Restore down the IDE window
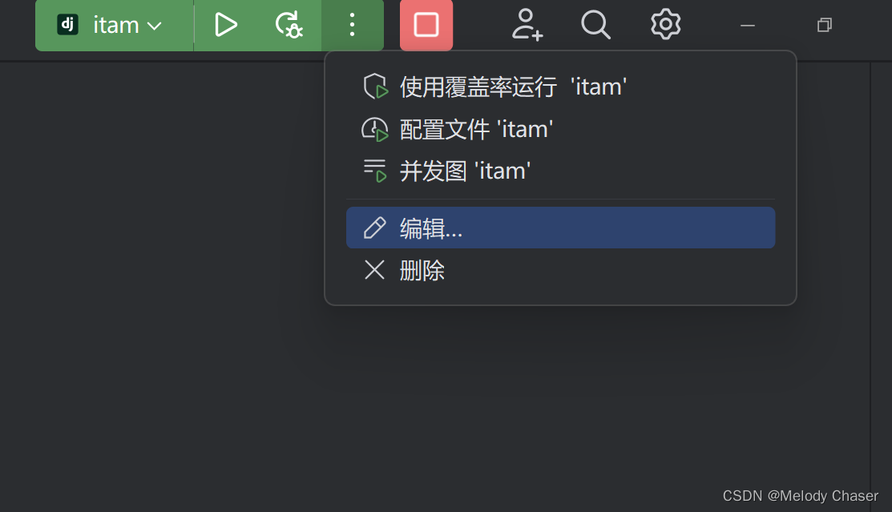This screenshot has width=892, height=512. click(825, 25)
